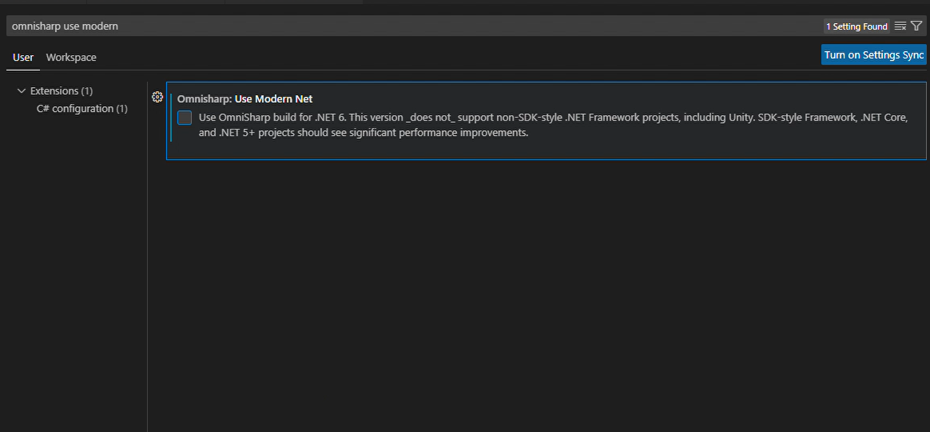Click the 1 Setting Found badge
930x432 pixels.
pos(856,26)
